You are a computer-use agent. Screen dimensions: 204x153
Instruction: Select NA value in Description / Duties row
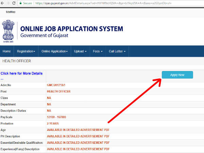49,111
